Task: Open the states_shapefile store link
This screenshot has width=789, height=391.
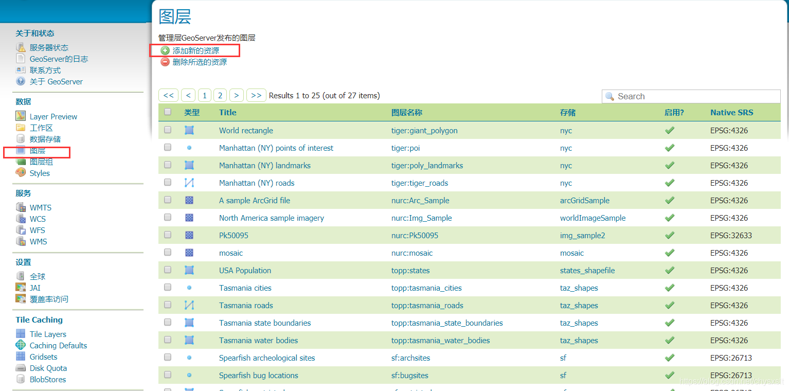Action: coord(587,271)
